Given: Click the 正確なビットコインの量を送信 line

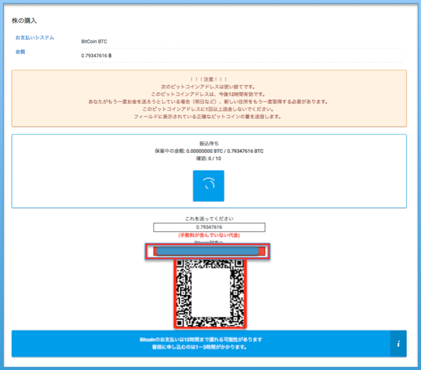Looking at the screenshot, I should [208, 116].
